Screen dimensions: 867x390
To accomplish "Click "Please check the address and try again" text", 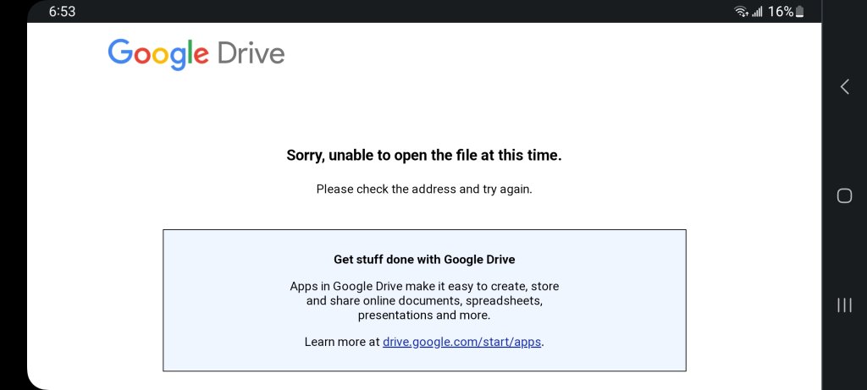I will coord(424,189).
